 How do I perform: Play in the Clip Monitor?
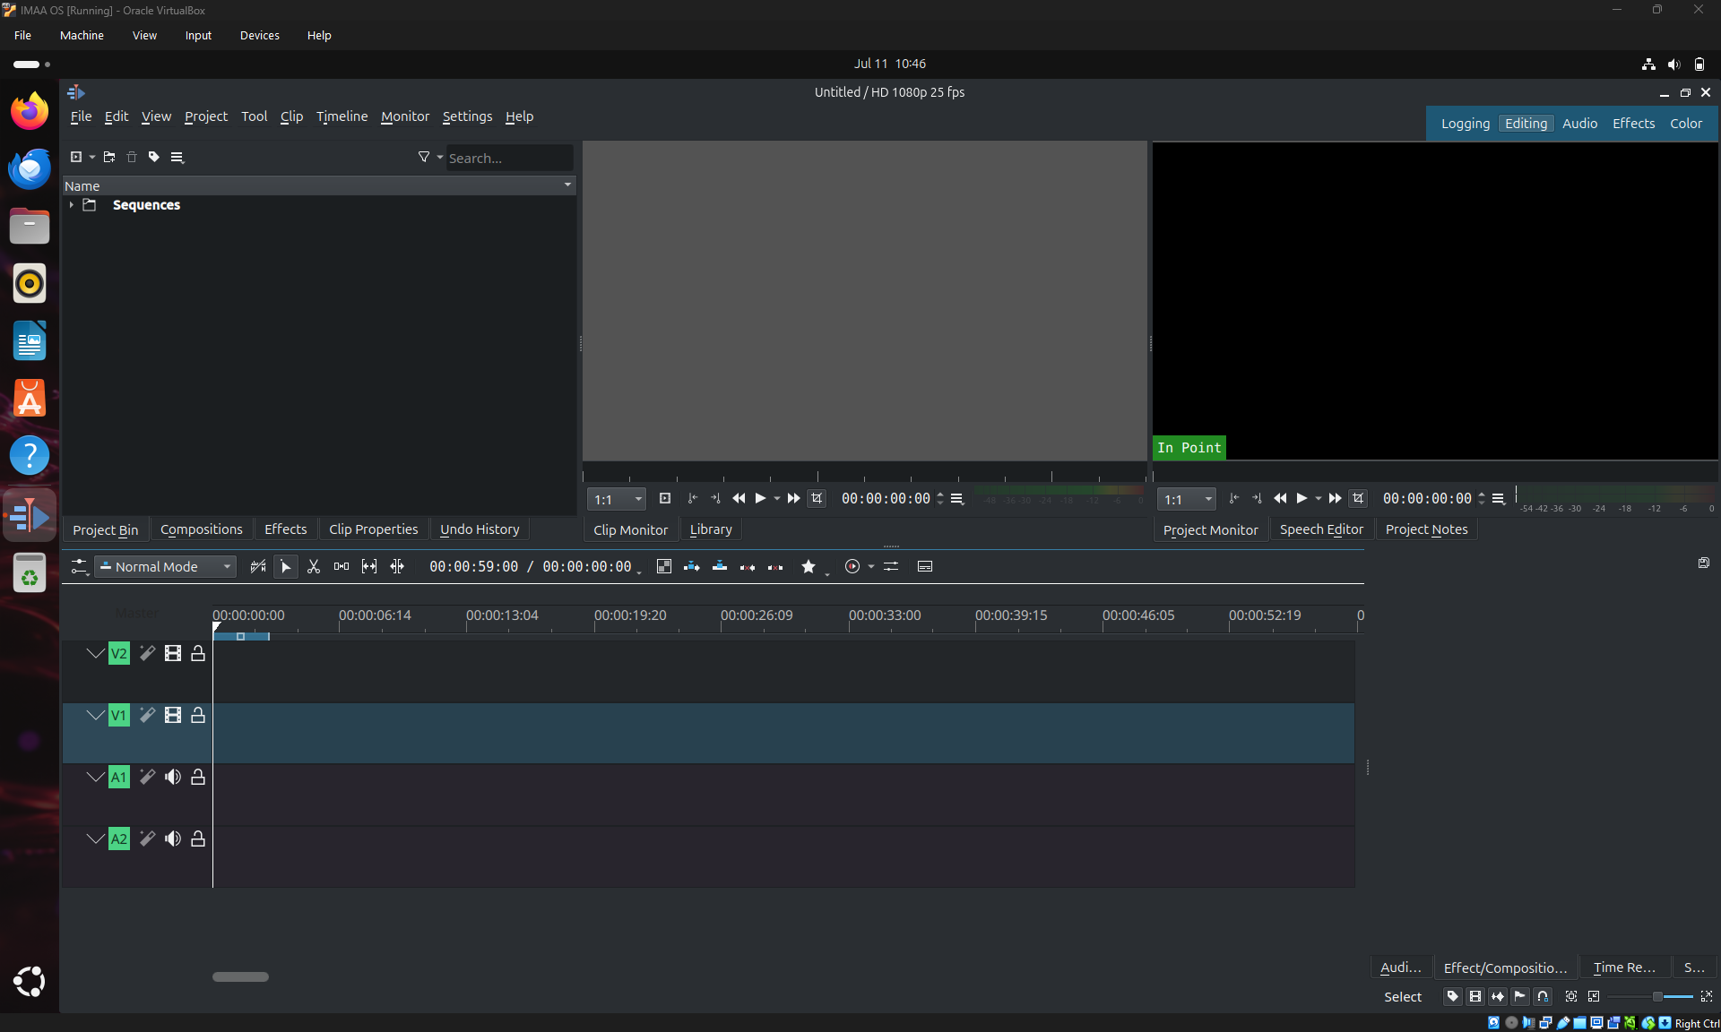[760, 498]
